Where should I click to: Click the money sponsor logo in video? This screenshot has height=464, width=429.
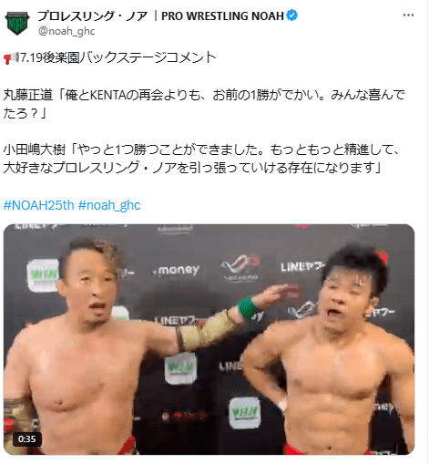(177, 270)
